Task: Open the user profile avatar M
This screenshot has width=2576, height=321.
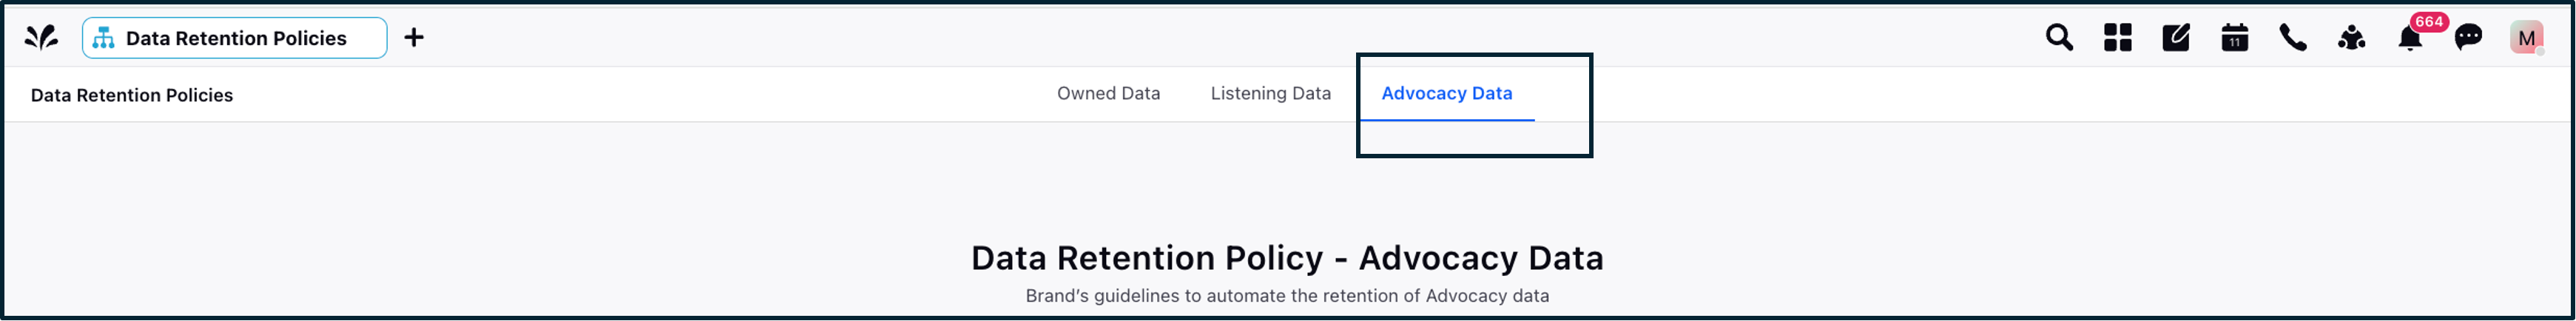Action: 2526,38
